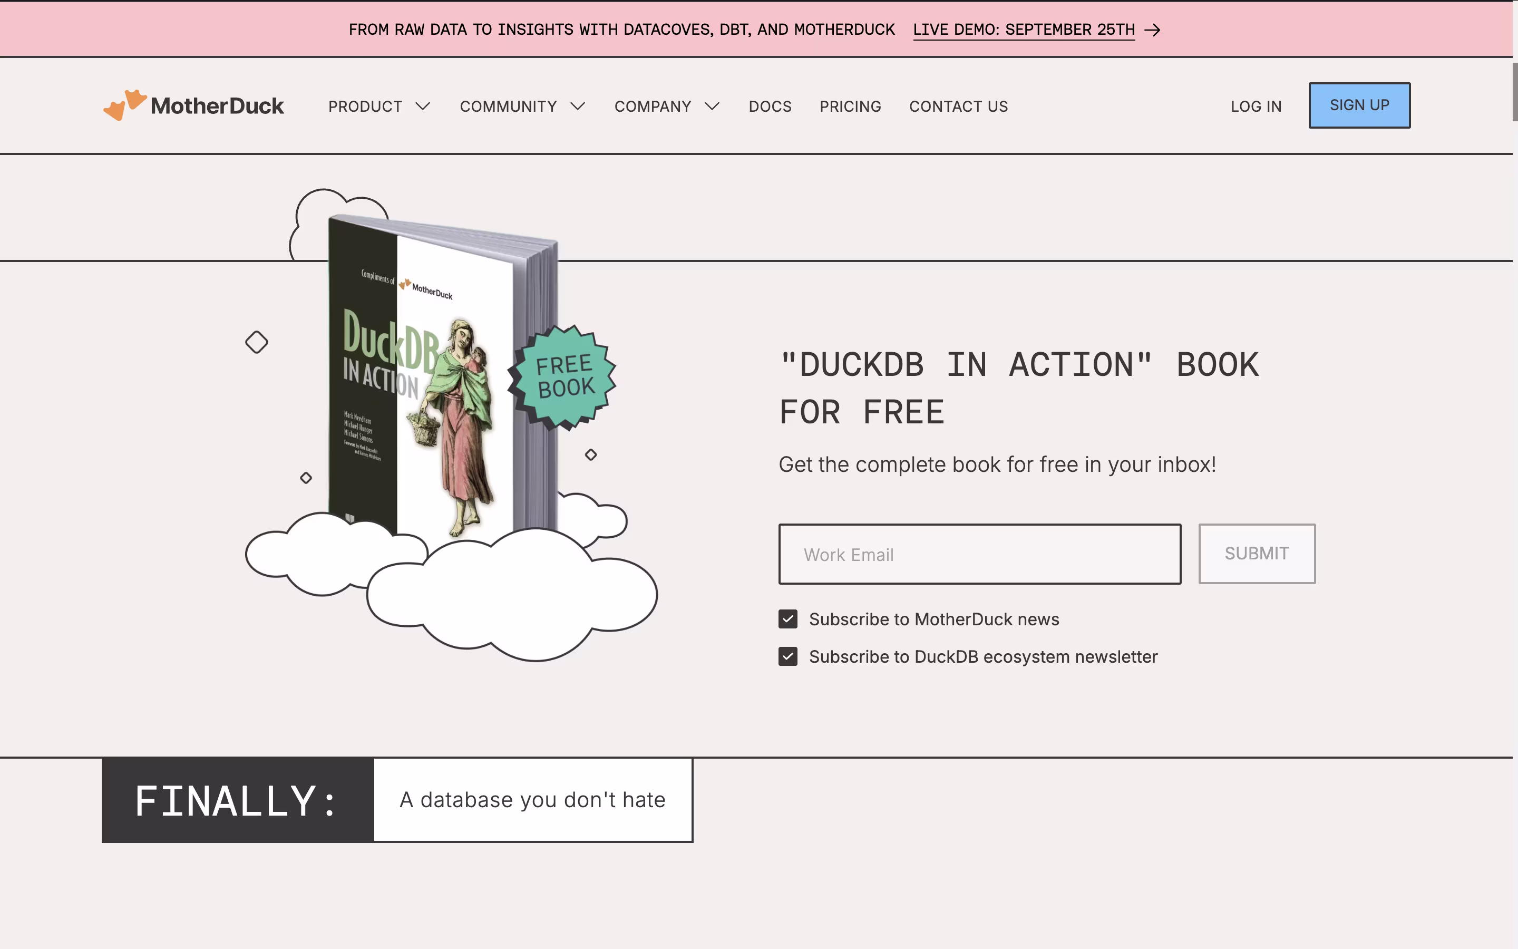
Task: Open the Contact Us page
Action: (958, 106)
